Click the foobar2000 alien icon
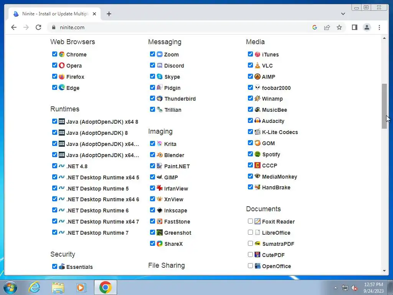 258,88
